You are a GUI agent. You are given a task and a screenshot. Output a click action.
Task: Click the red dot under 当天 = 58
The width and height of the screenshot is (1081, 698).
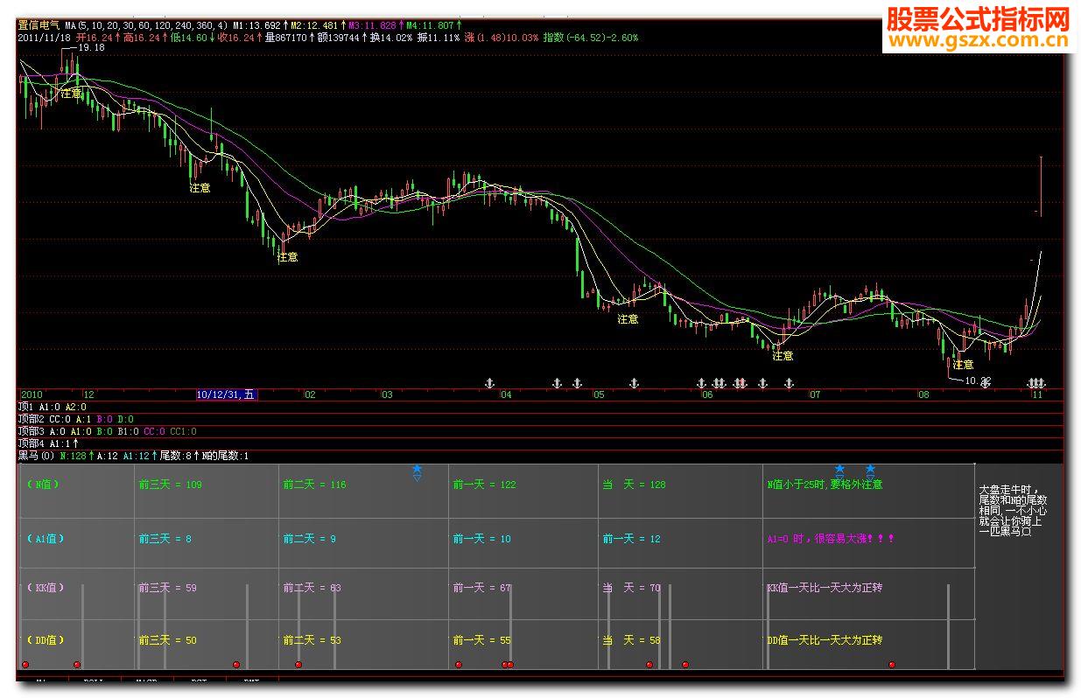point(649,665)
